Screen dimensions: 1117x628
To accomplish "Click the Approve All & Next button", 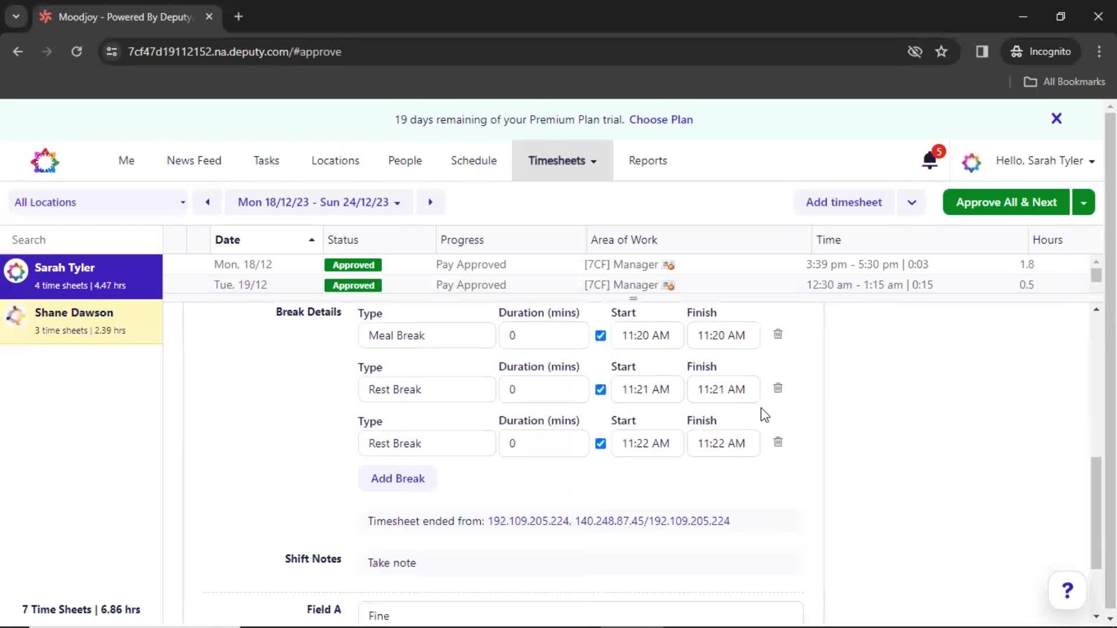I will coord(1006,202).
